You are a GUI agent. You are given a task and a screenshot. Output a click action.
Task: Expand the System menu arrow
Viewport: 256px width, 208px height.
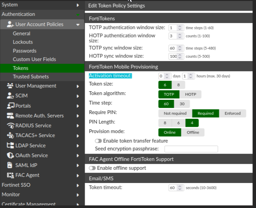point(78,5)
